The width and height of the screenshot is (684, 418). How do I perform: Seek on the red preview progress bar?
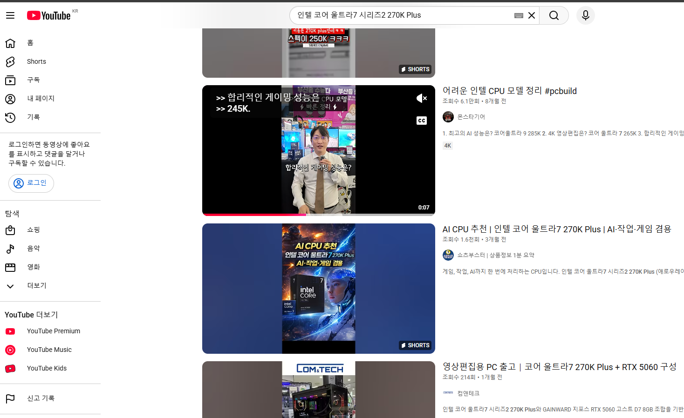coord(319,215)
